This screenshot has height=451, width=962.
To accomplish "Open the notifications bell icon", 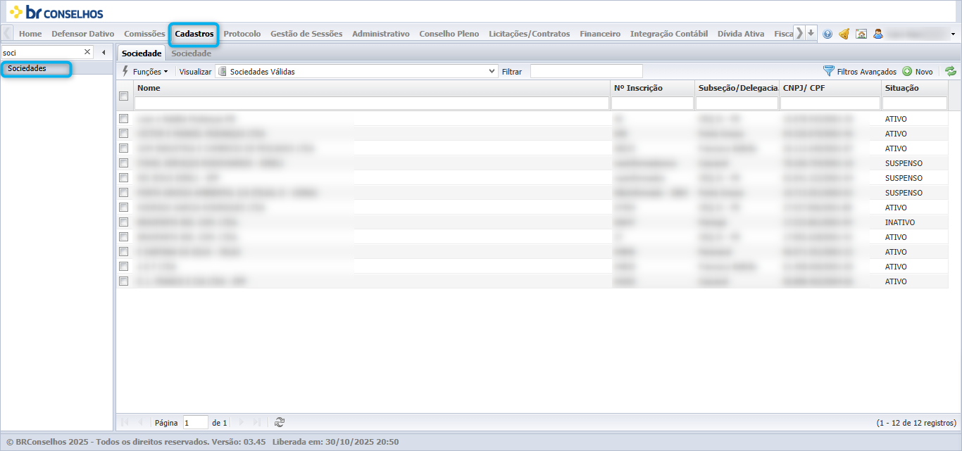I will coord(844,34).
